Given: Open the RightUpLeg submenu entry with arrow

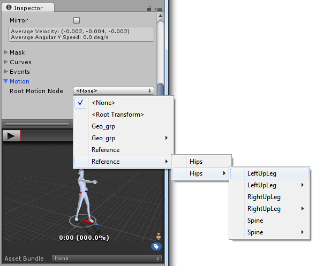Looking at the screenshot, I should click(268, 209).
